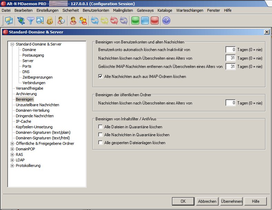Click the public folder age days field

pyautogui.click(x=230, y=103)
